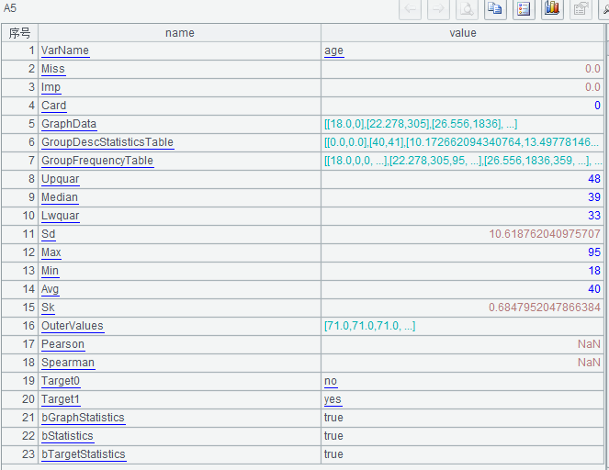Click the greyed-out edit form icon
Viewport: 609px width, 470px height.
tap(581, 8)
